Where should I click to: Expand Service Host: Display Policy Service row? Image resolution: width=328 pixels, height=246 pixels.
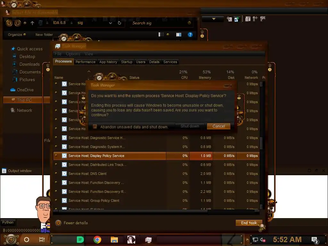56,155
